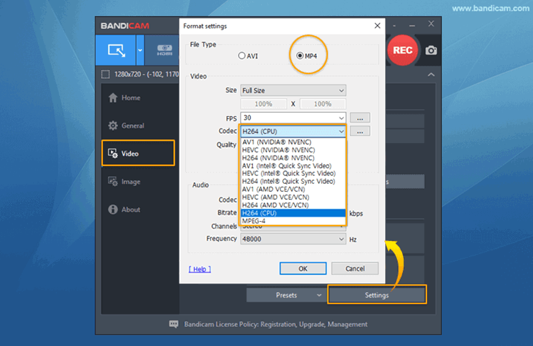Choose H264 (AMD VCE/VCN) codec
This screenshot has width=533, height=346.
coord(293,205)
